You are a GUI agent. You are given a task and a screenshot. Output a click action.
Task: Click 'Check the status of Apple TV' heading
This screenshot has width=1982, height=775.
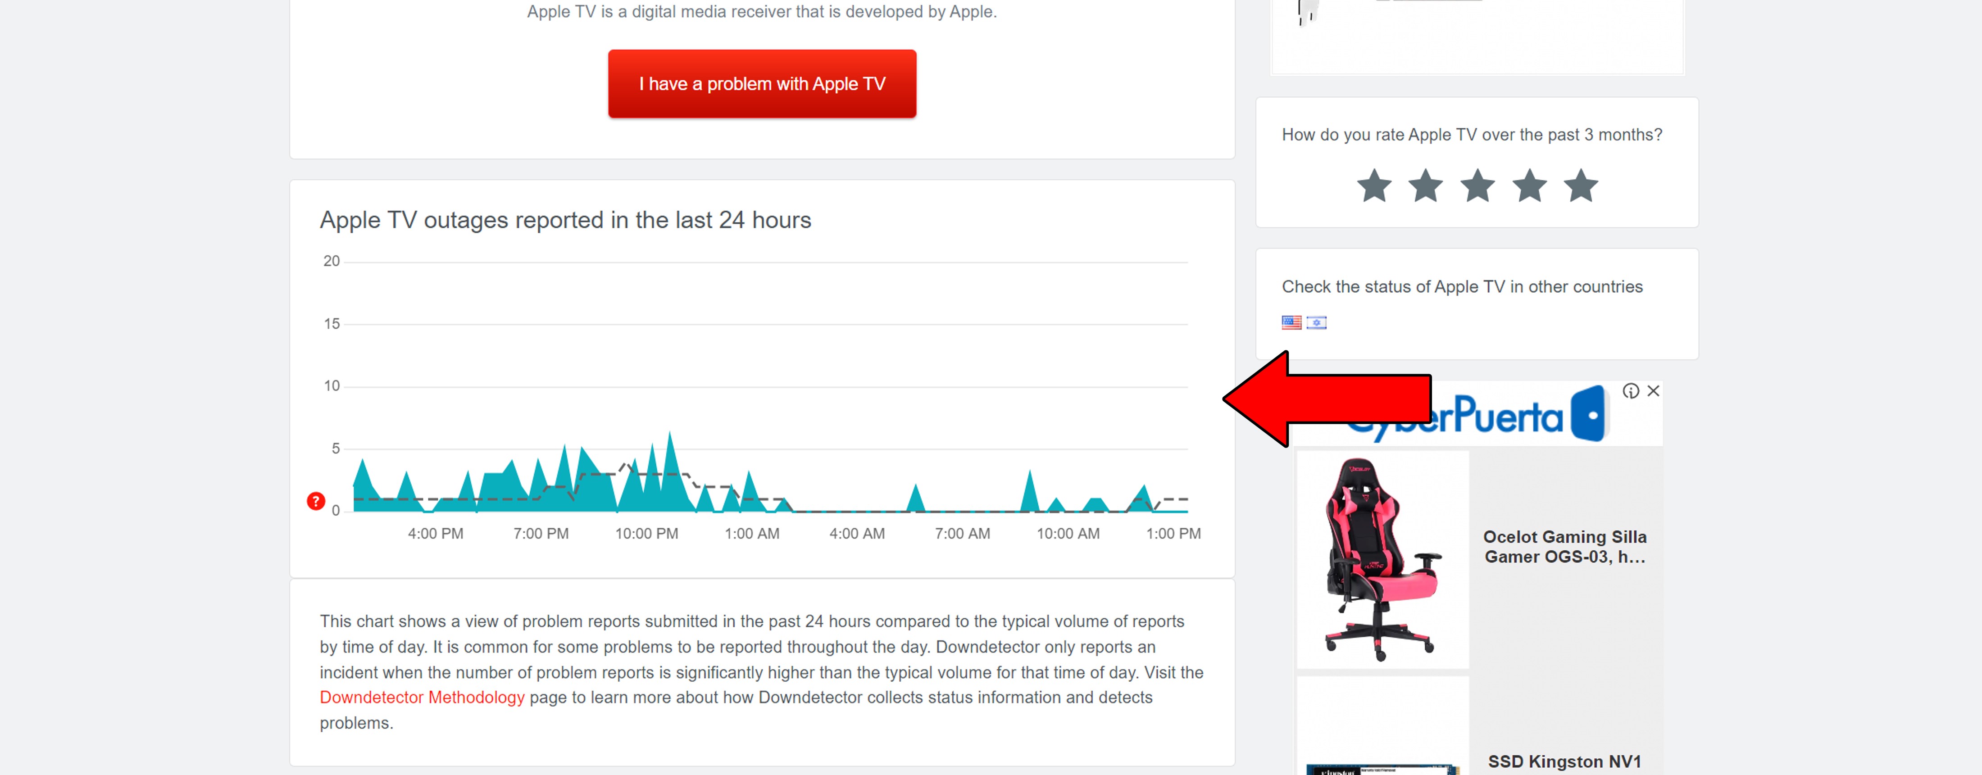click(1462, 287)
